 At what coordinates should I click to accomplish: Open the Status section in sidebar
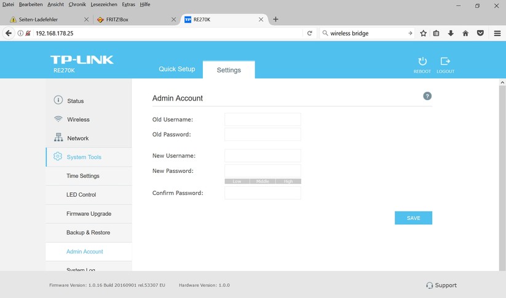point(75,101)
